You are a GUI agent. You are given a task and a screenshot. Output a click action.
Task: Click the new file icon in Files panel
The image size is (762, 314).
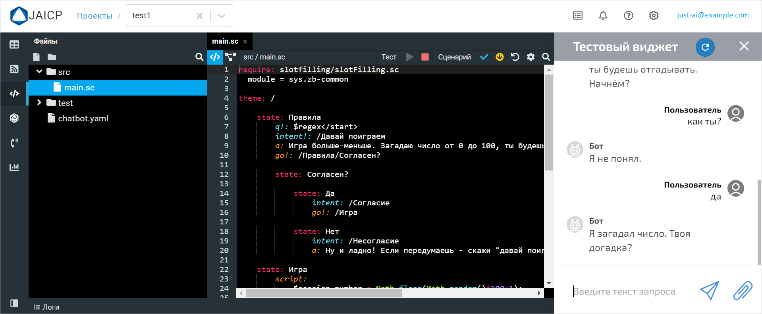[x=37, y=57]
